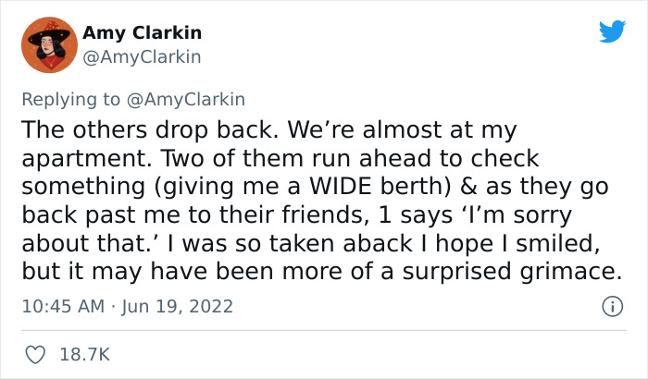The width and height of the screenshot is (648, 379).
Task: Click the 'Replying to' label text
Action: click(70, 100)
